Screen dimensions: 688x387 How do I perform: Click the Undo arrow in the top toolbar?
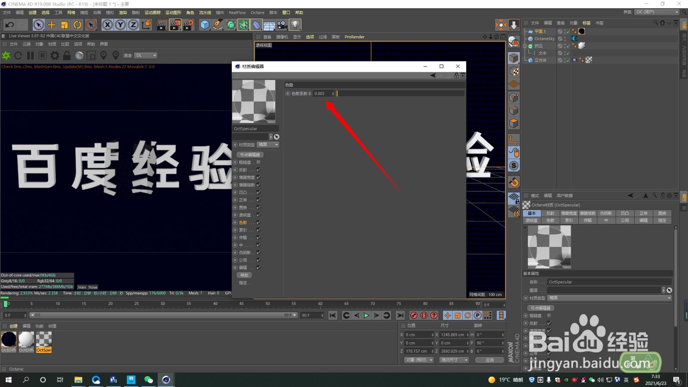pyautogui.click(x=9, y=25)
